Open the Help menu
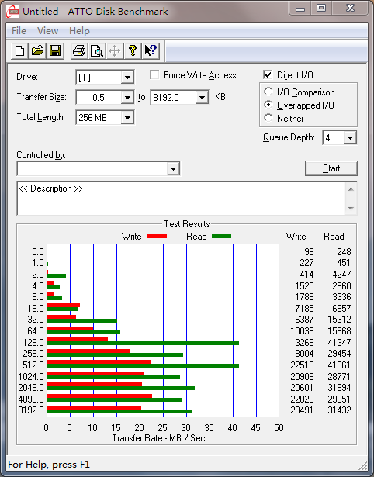This screenshot has width=374, height=477. click(79, 31)
